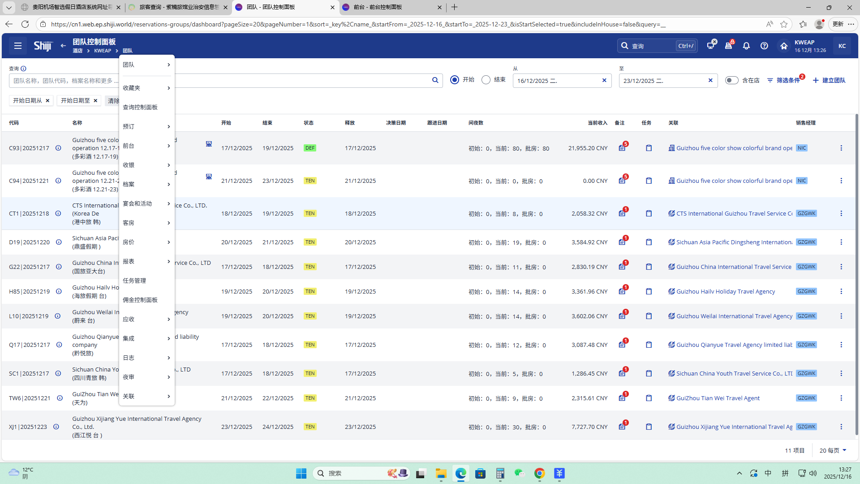Image resolution: width=860 pixels, height=484 pixels.
Task: Open the hamburger main menu icon
Action: 18,46
